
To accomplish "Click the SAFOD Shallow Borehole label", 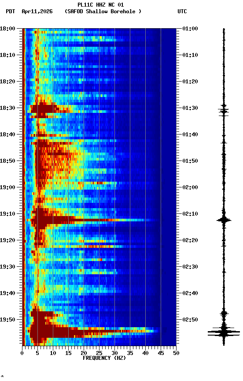I will (x=103, y=11).
